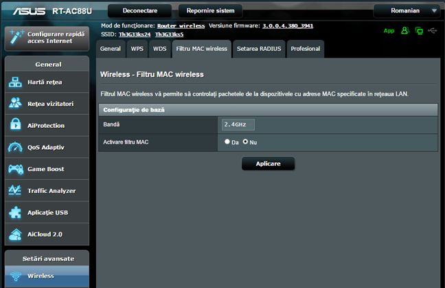Click the General sidebar section header
Screen dimensions: 445x288
[47, 64]
